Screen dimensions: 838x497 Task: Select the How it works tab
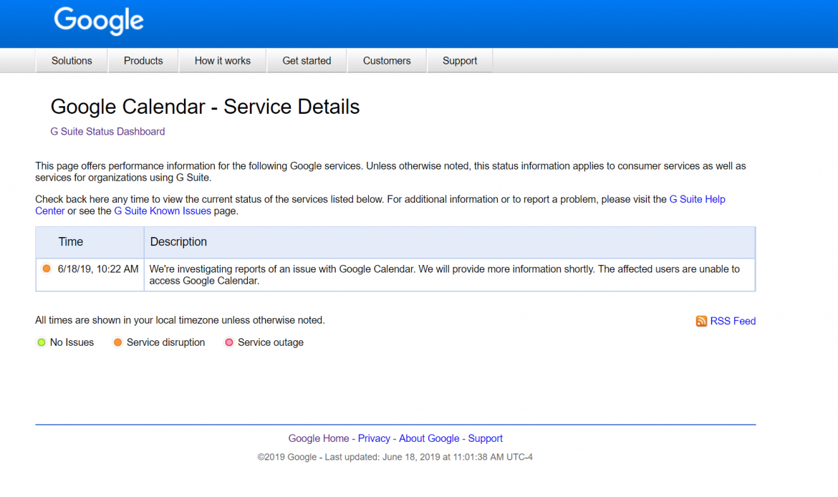click(223, 61)
